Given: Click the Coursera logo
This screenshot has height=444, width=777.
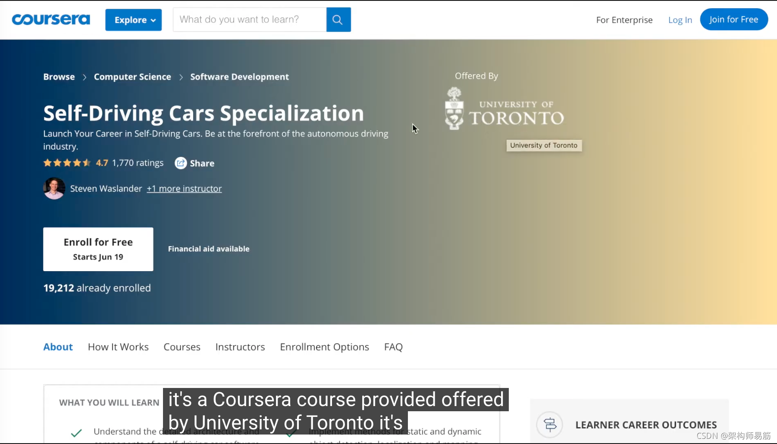Looking at the screenshot, I should point(51,19).
